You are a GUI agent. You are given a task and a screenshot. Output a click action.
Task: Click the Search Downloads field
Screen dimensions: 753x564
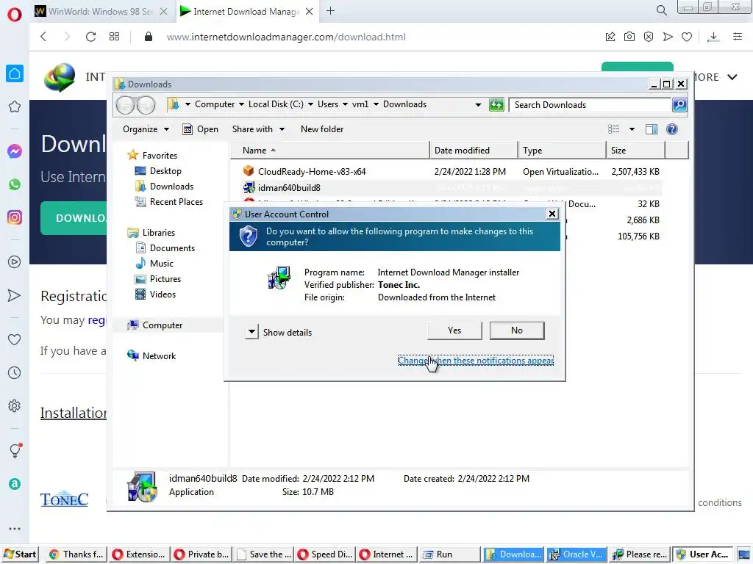coord(590,104)
